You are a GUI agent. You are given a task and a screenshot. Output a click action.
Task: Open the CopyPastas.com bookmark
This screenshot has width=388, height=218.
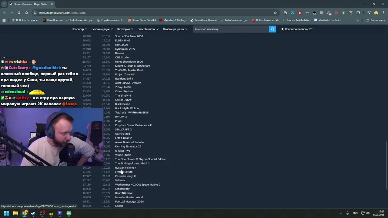tap(111, 20)
